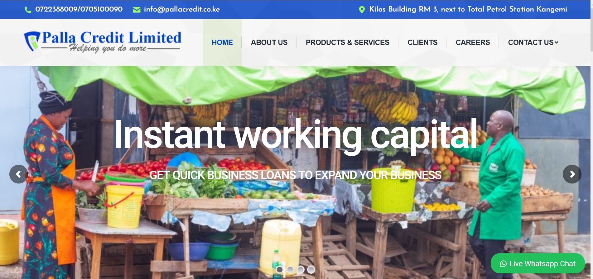593x279 pixels.
Task: Click the green phone icon in top bar
Action: coord(28,10)
